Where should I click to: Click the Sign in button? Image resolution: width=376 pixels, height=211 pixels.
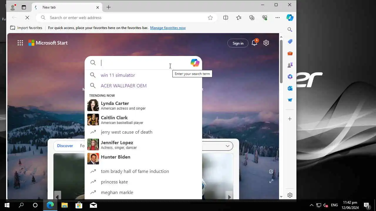point(238,43)
